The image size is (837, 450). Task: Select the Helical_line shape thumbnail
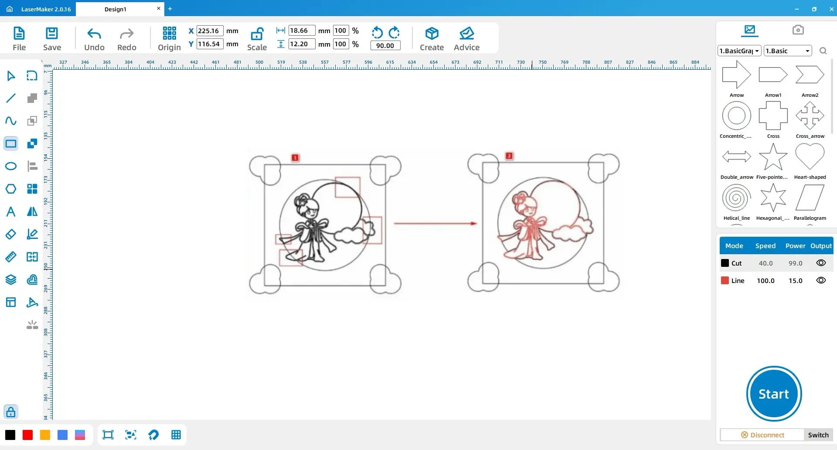coord(737,198)
